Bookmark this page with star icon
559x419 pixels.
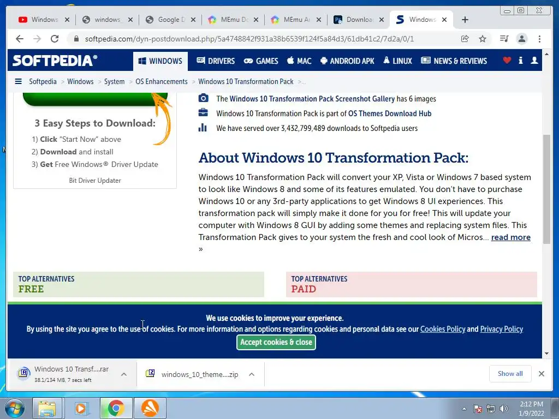483,39
